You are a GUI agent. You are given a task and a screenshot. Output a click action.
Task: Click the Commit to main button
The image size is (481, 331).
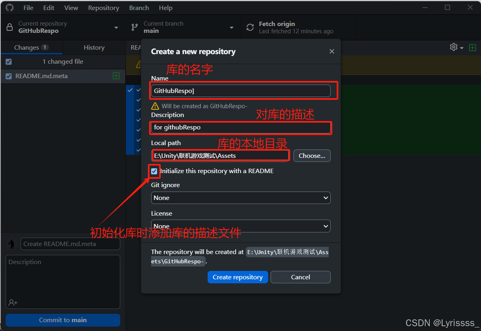63,320
